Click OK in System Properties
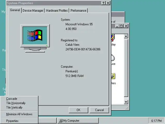 [78, 110]
